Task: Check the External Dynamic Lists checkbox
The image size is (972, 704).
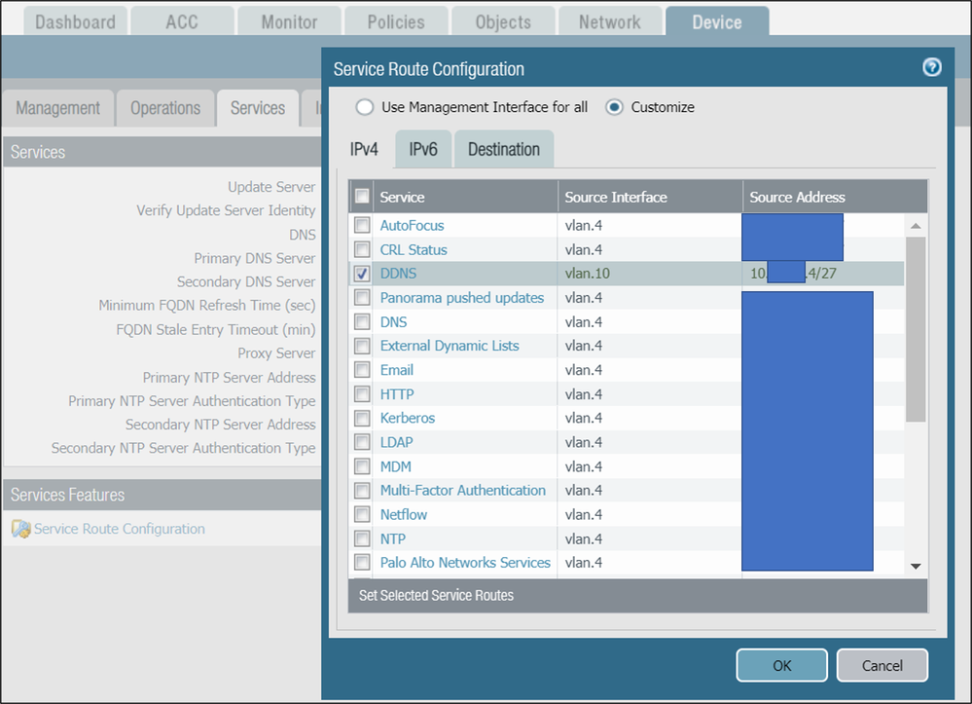Action: pos(362,346)
